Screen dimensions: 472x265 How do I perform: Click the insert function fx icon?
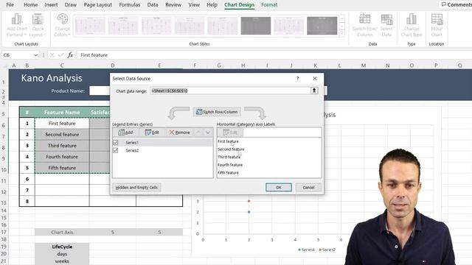click(70, 55)
